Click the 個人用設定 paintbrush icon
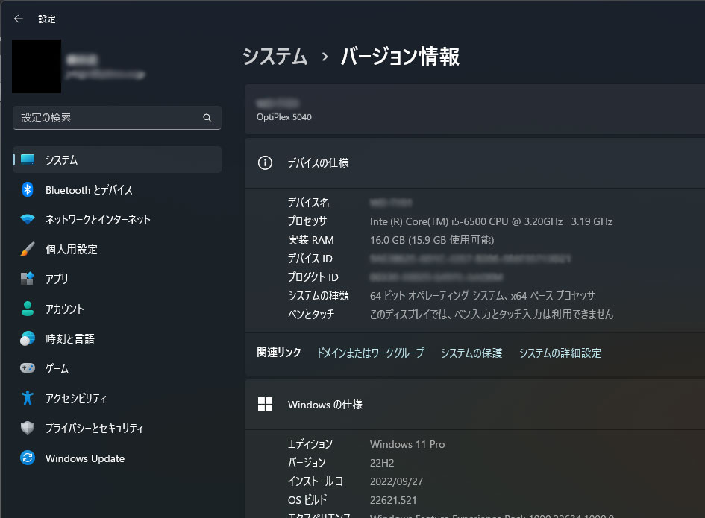The width and height of the screenshot is (705, 518). pos(28,250)
